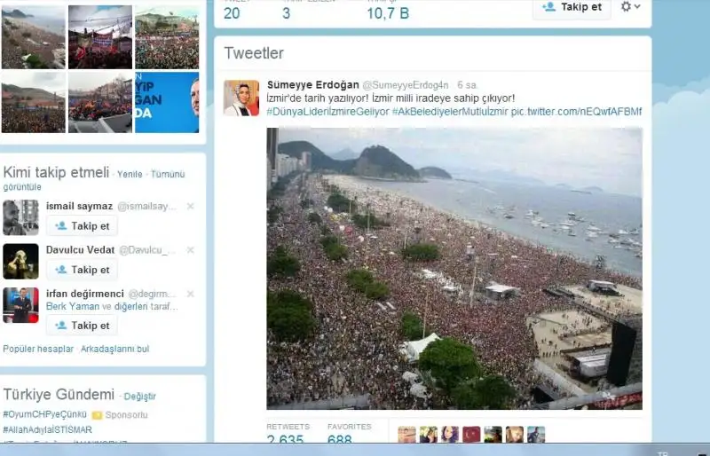Image resolution: width=710 pixels, height=456 pixels.
Task: Open Davulcu Vedat avatar picture
Action: pyautogui.click(x=20, y=262)
